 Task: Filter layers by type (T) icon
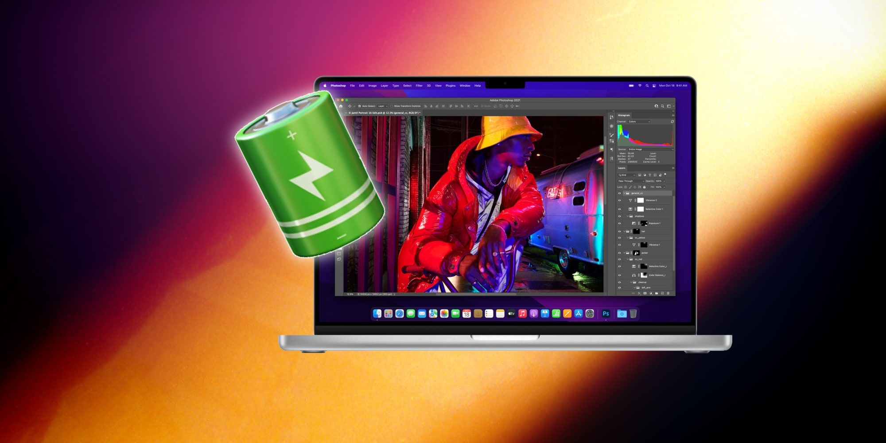coord(650,175)
